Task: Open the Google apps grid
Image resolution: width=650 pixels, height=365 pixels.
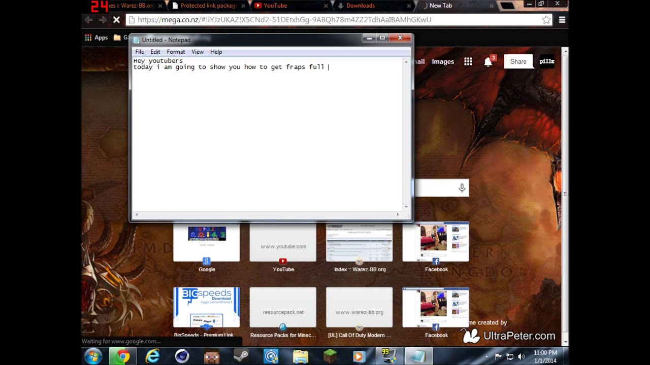Action: click(468, 61)
